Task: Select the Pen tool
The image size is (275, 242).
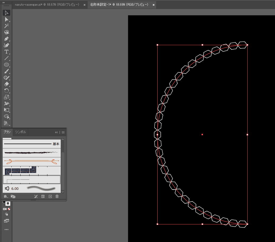Action: (7, 39)
